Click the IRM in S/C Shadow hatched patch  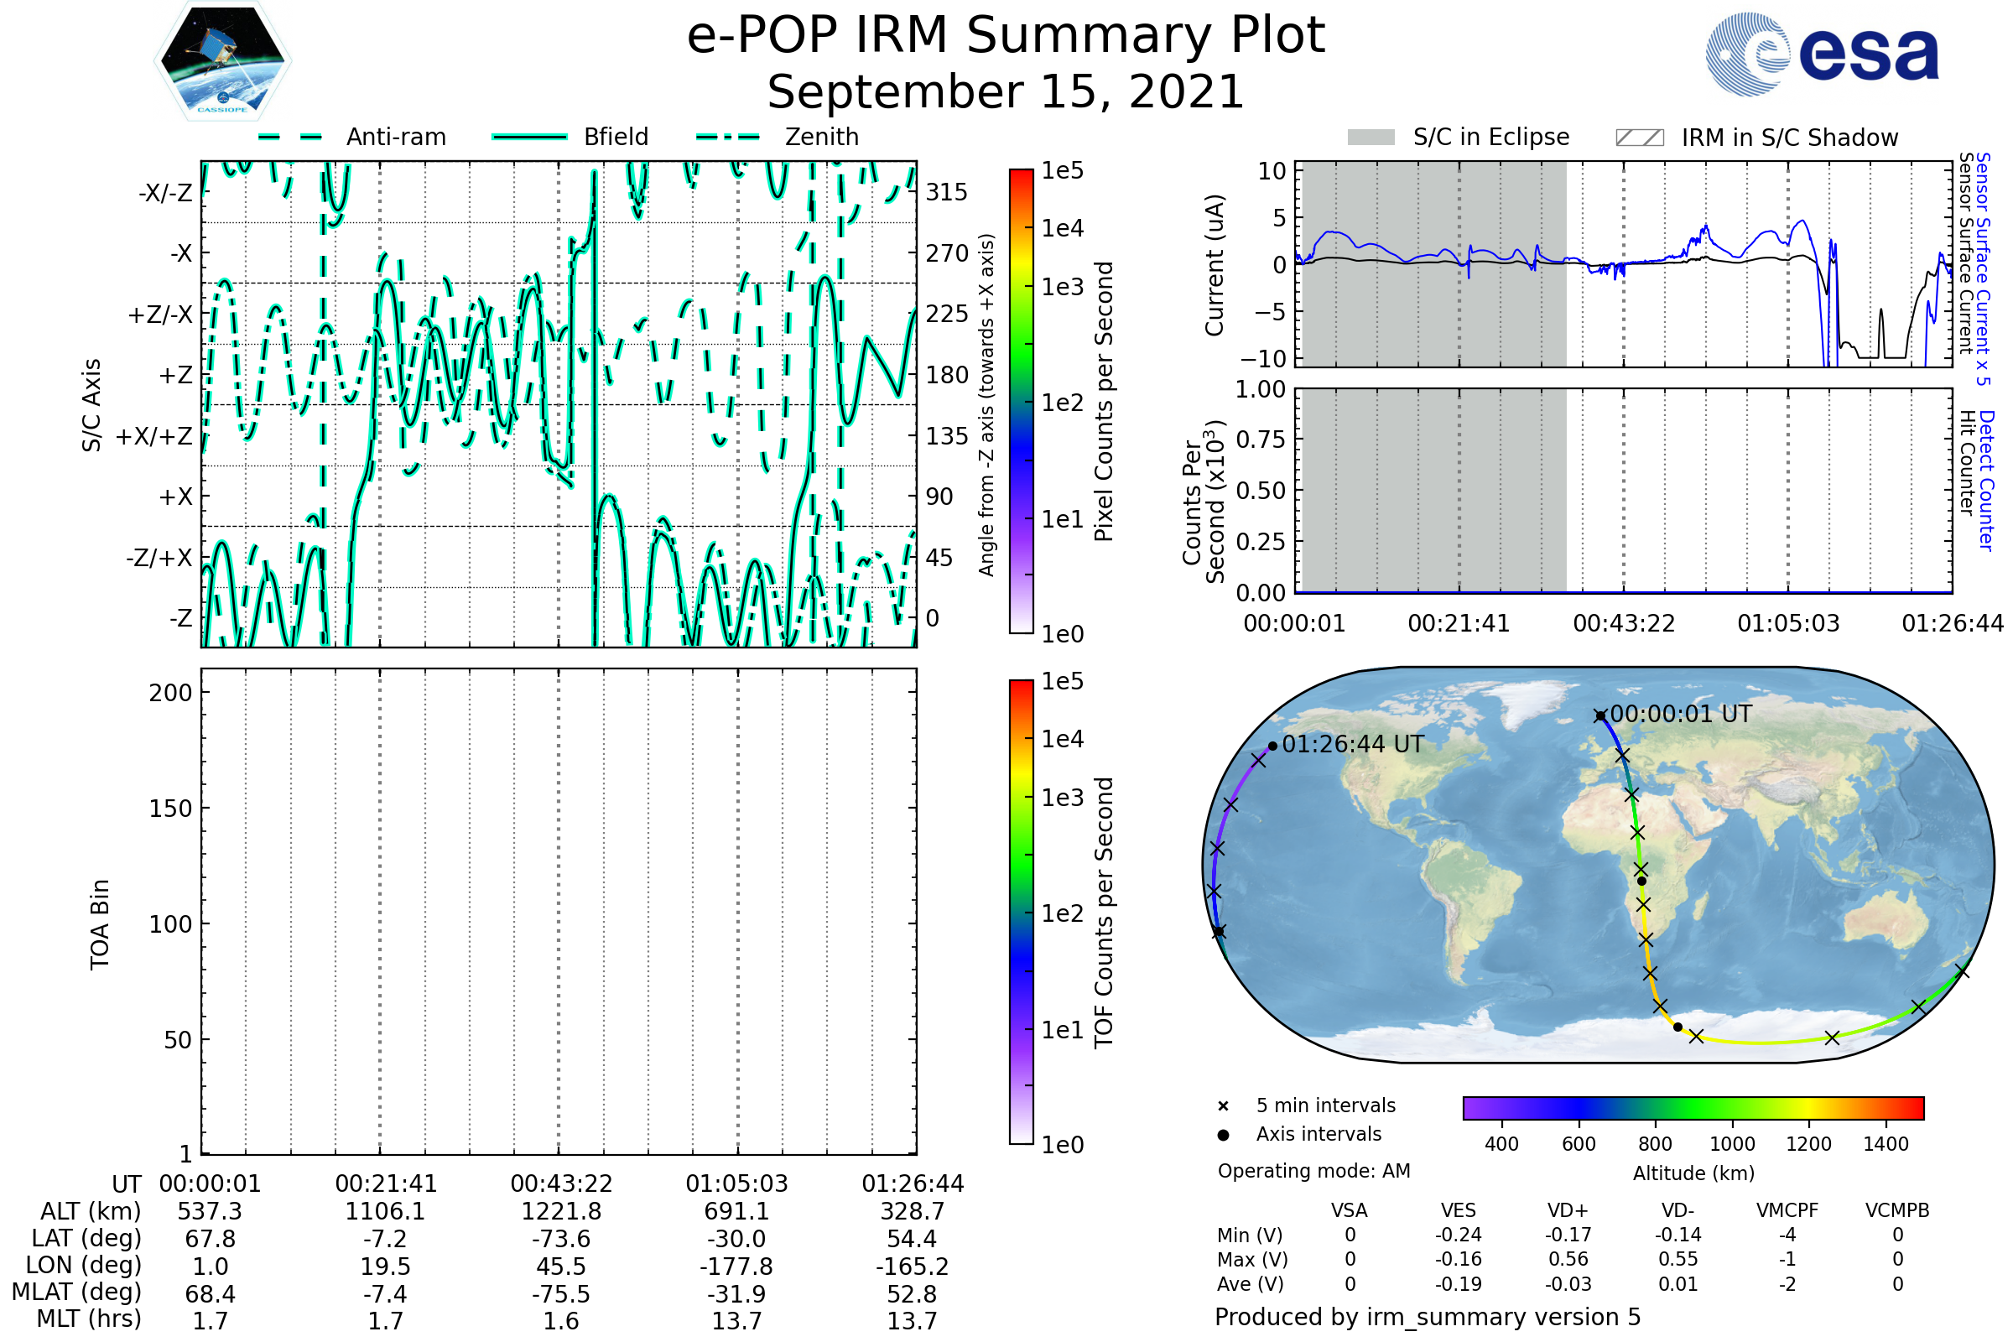tap(1640, 138)
